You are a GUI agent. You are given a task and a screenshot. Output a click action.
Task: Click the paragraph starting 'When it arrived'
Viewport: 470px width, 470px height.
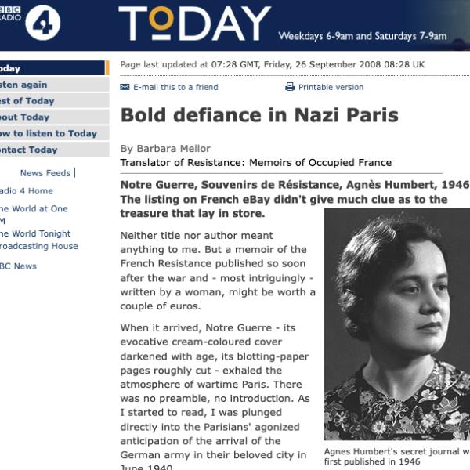click(215, 398)
